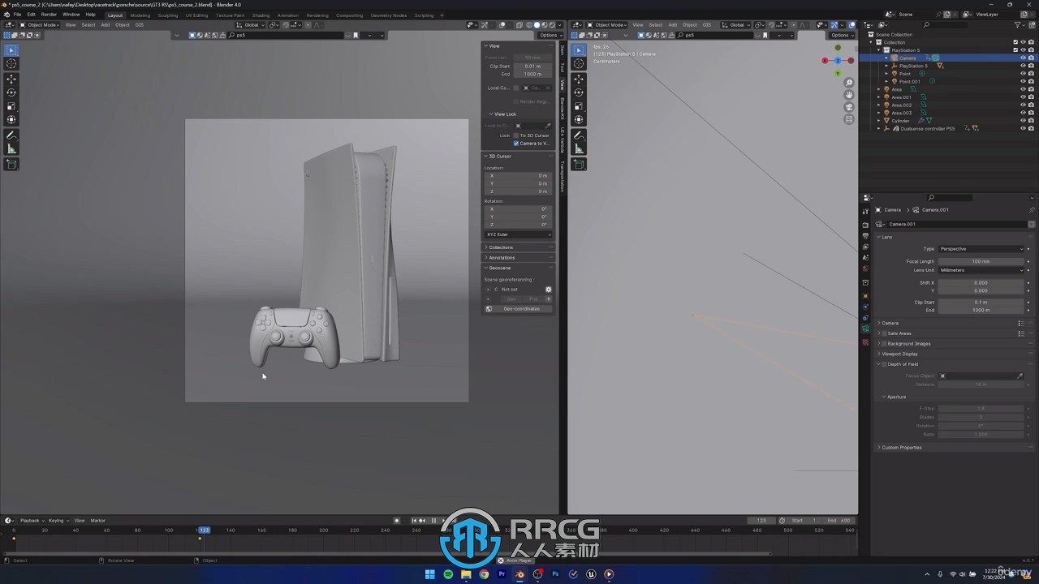This screenshot has width=1039, height=584.
Task: Open the Render properties tab
Action: (865, 225)
